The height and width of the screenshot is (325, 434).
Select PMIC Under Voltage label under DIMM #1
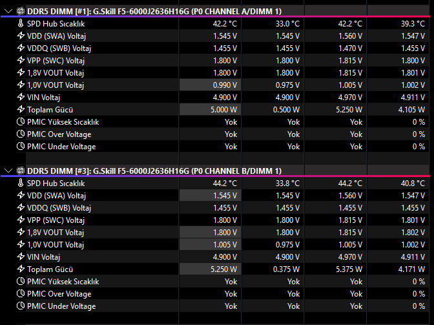click(61, 147)
